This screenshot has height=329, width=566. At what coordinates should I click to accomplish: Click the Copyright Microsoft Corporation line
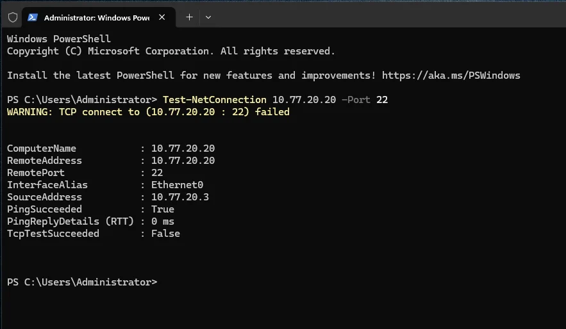pos(171,51)
